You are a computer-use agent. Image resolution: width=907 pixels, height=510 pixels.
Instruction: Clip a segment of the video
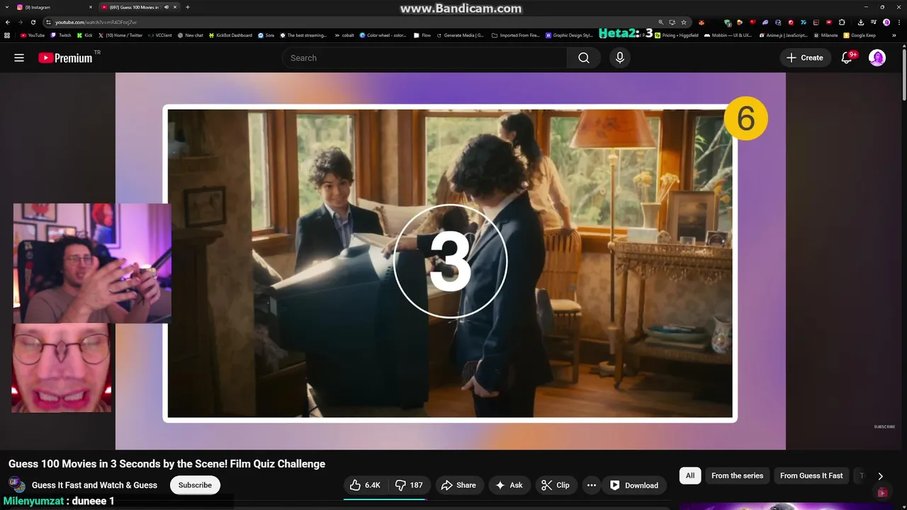[x=556, y=485]
